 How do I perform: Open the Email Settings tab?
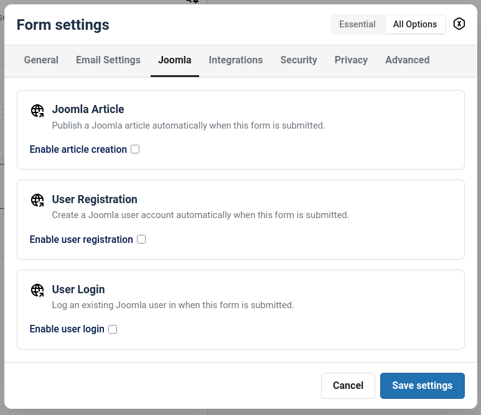pos(108,60)
